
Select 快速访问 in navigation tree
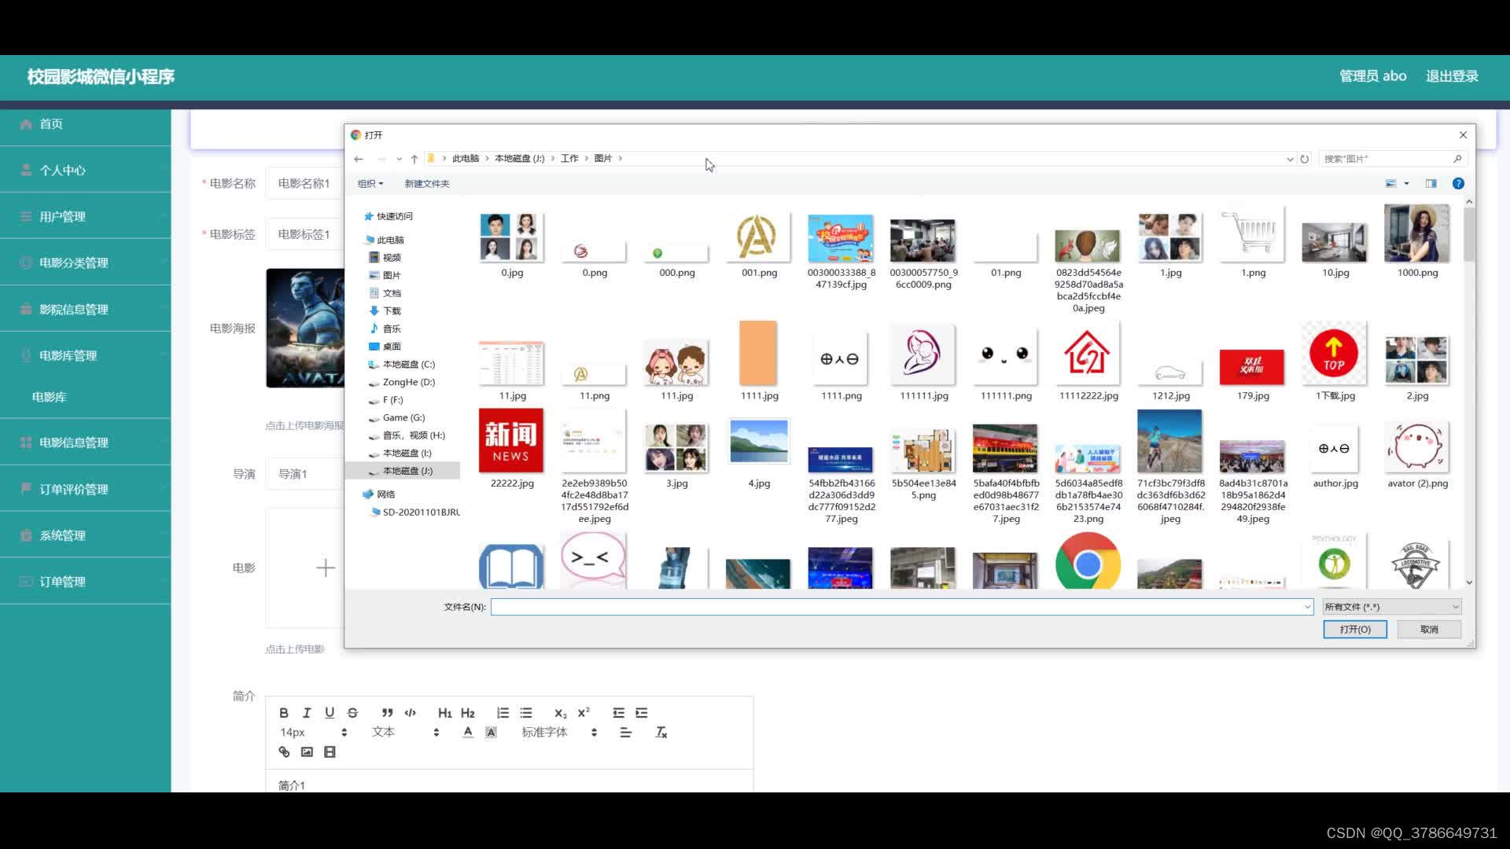click(x=394, y=216)
